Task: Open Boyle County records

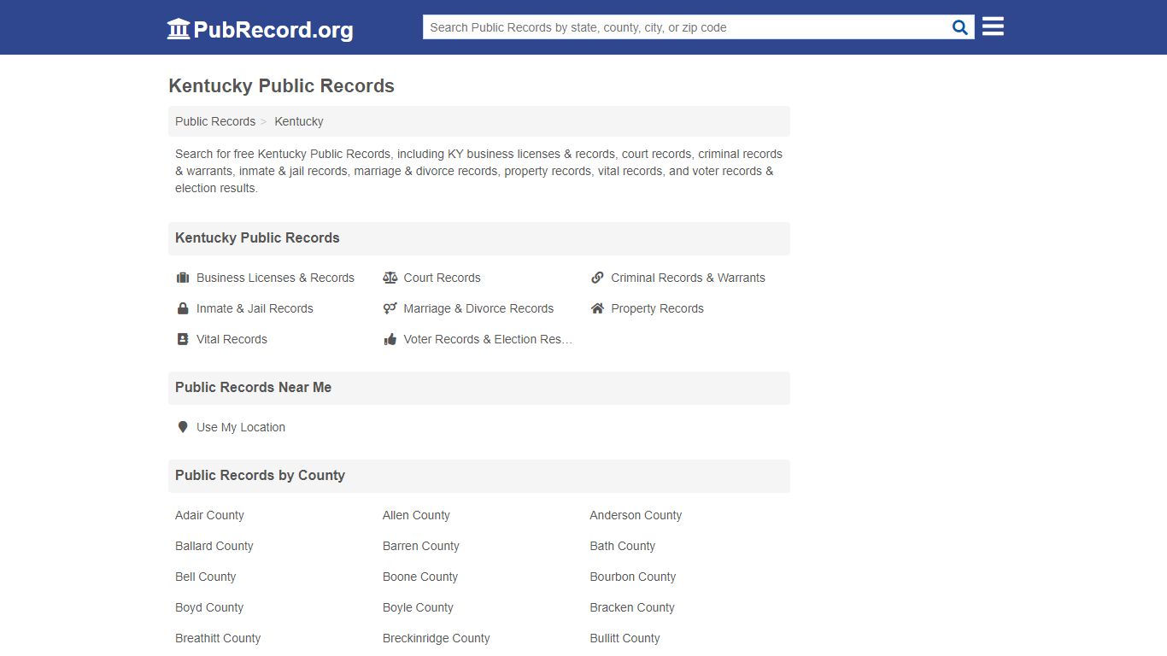Action: click(x=418, y=607)
